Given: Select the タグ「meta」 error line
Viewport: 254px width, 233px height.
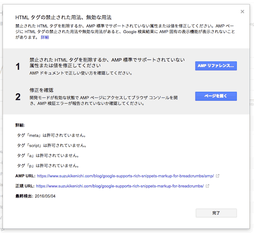Looking at the screenshot, I should pos(51,136).
